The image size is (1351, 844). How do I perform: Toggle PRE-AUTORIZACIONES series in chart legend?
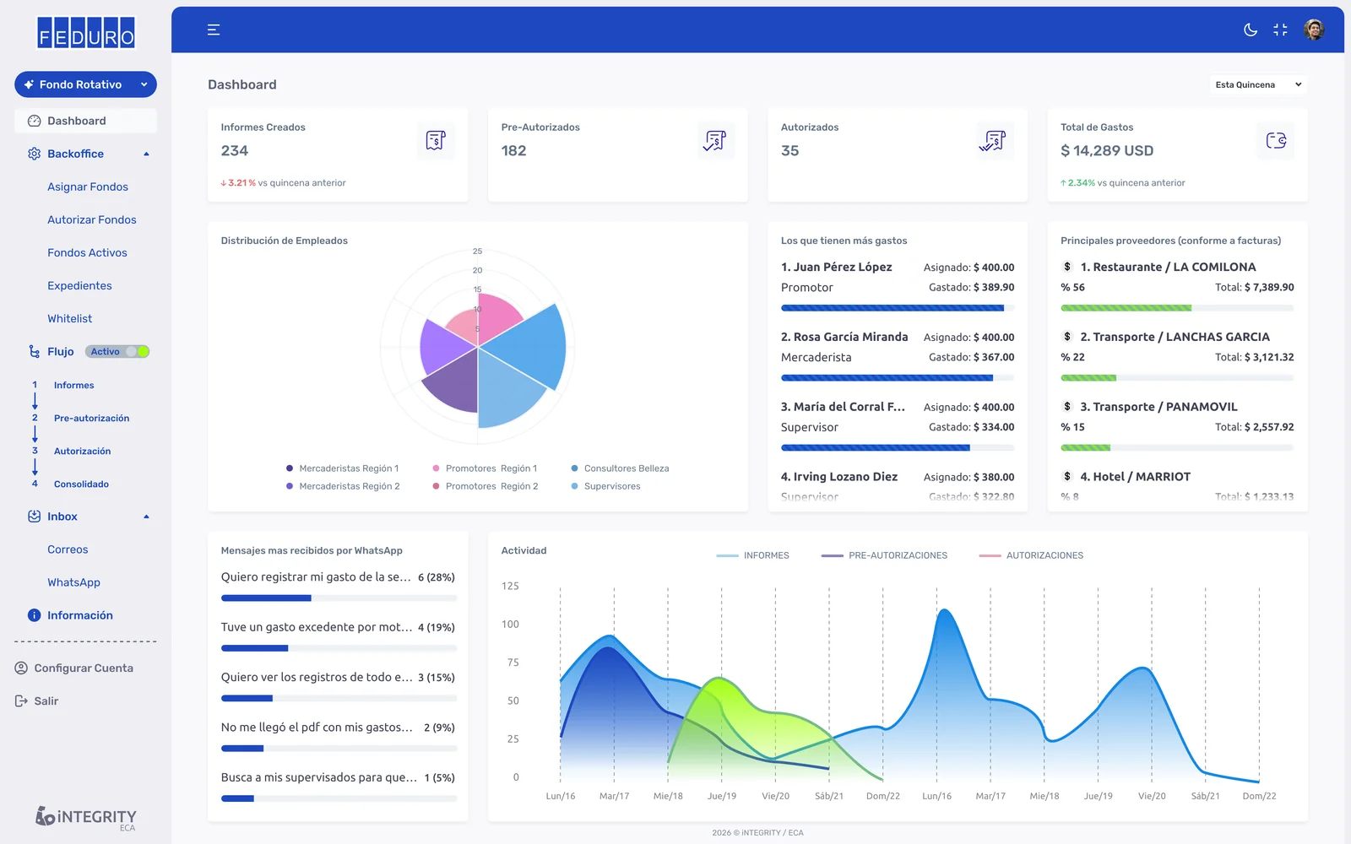pos(884,555)
